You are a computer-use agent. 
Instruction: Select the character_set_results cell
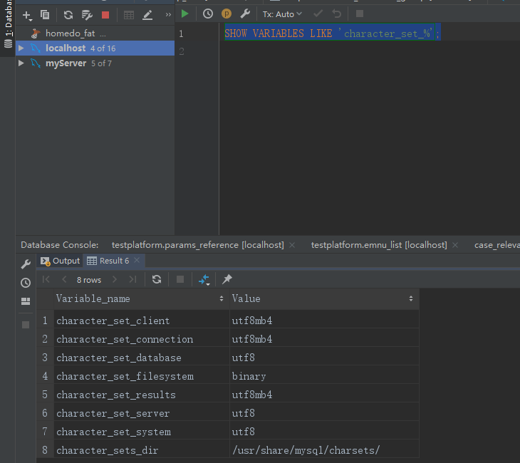click(x=141, y=395)
